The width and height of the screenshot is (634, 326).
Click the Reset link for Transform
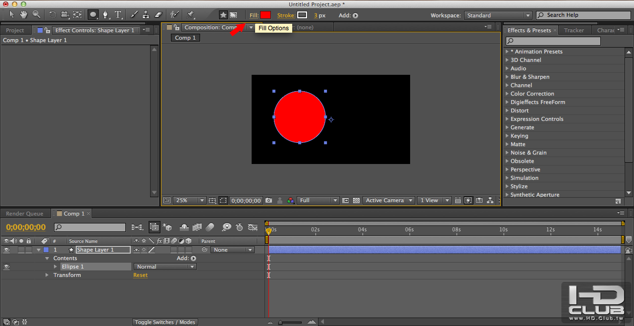pos(140,275)
